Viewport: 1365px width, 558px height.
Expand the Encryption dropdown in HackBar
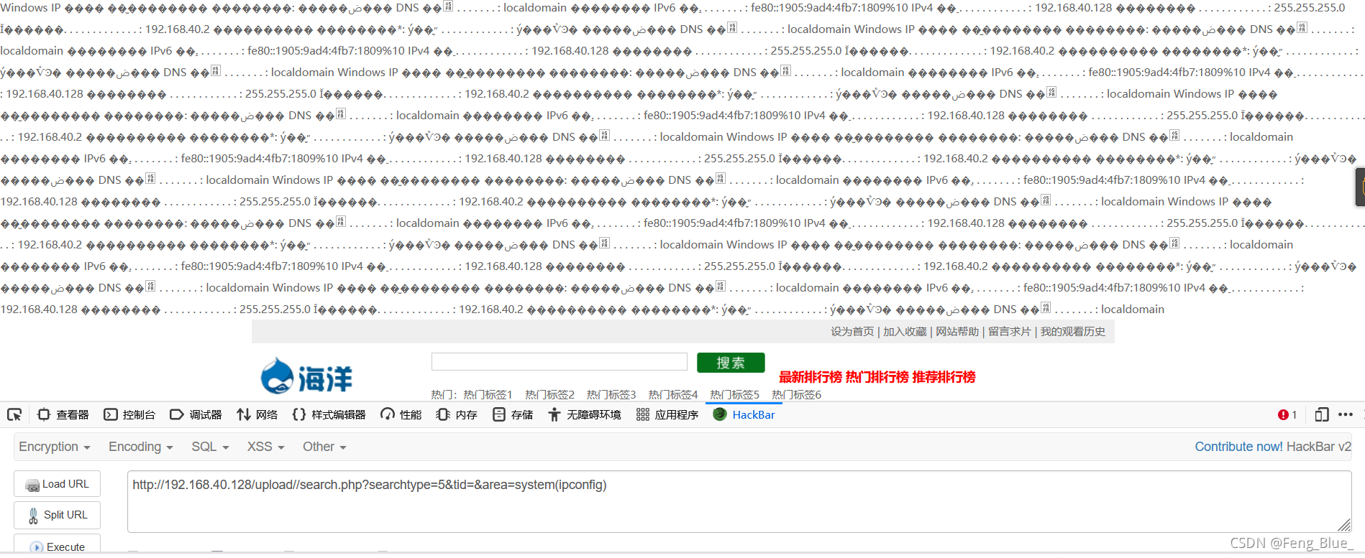point(55,447)
